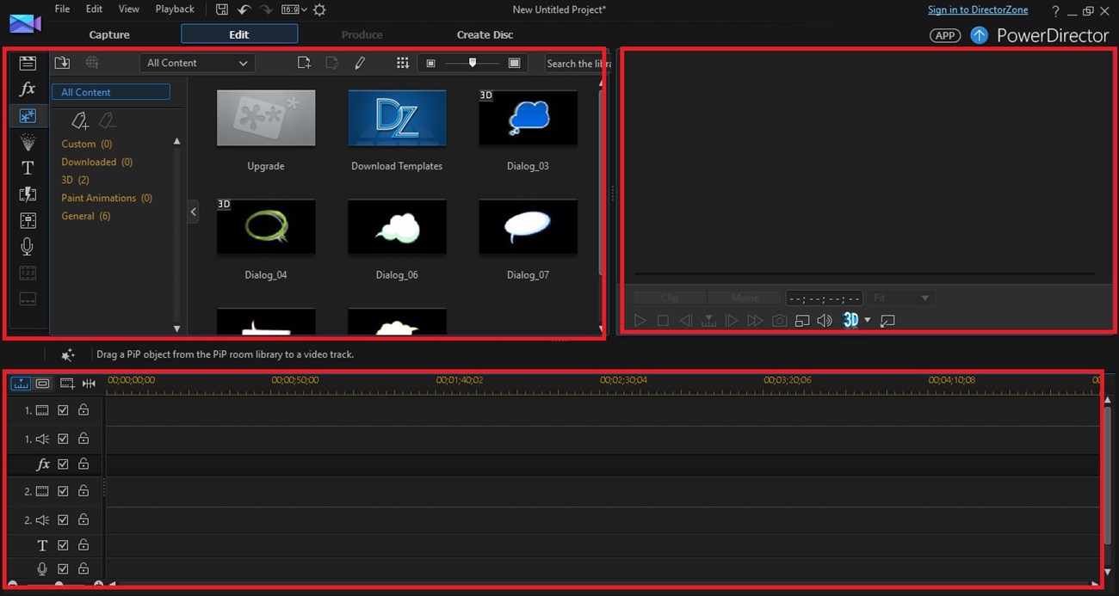This screenshot has width=1119, height=596.
Task: Open the PiP Objects Room
Action: (28, 115)
